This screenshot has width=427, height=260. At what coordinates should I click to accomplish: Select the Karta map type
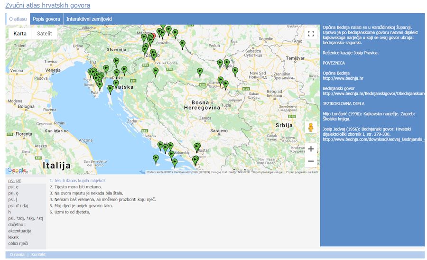20,33
